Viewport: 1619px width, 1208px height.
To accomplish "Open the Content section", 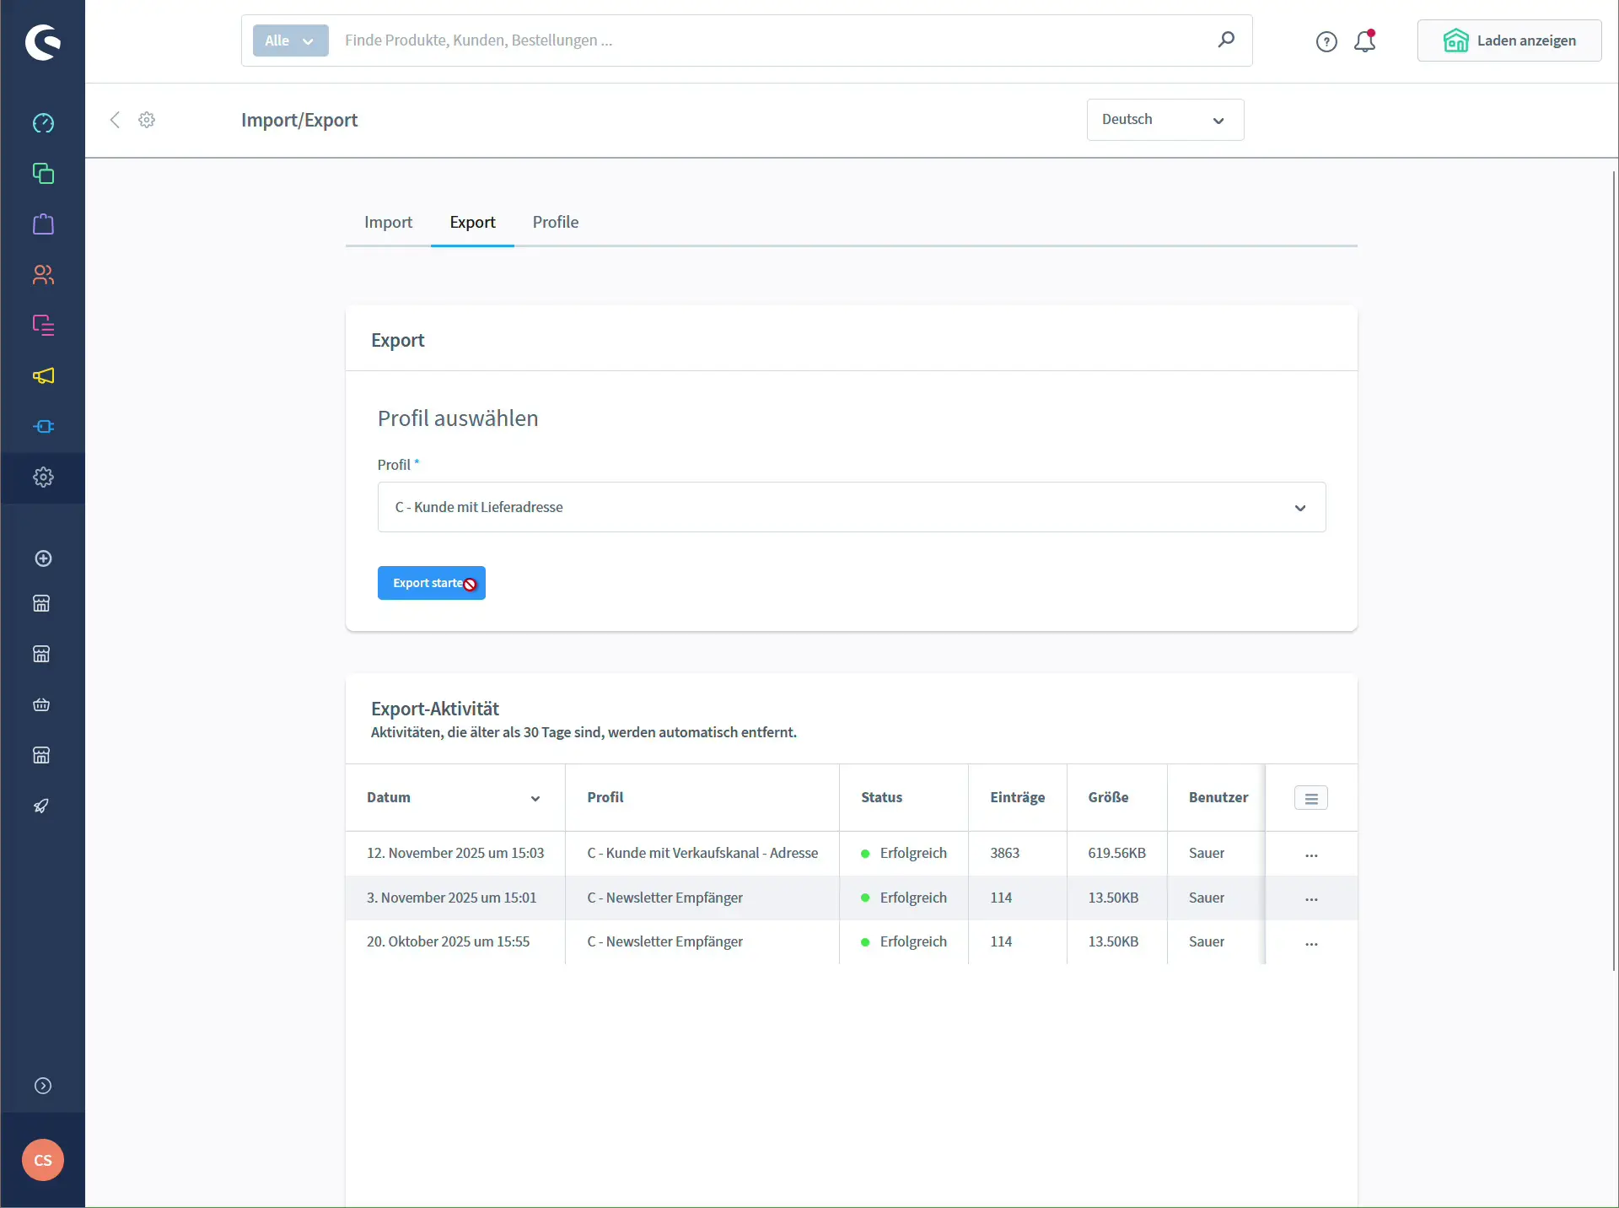I will (x=43, y=325).
